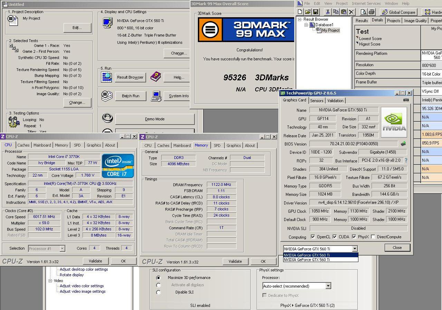Image resolution: width=442 pixels, height=310 pixels.
Task: Open Validation tab in GPU-Z
Action: 335,101
